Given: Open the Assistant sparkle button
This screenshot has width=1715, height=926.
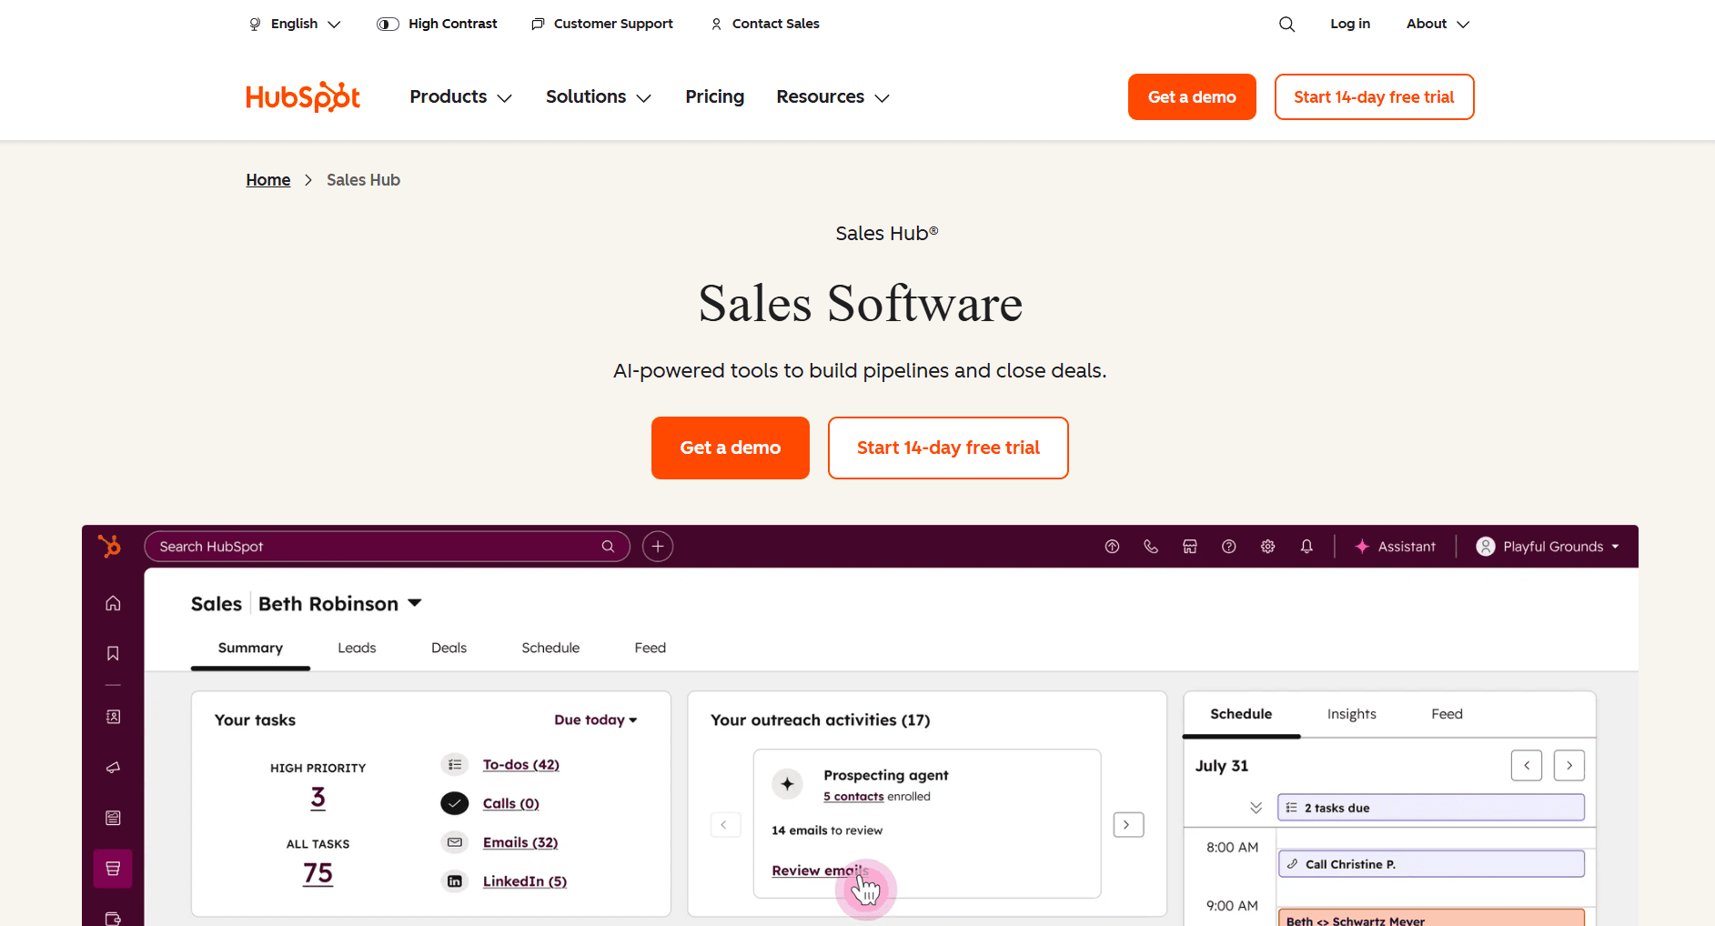Looking at the screenshot, I should pyautogui.click(x=1395, y=547).
